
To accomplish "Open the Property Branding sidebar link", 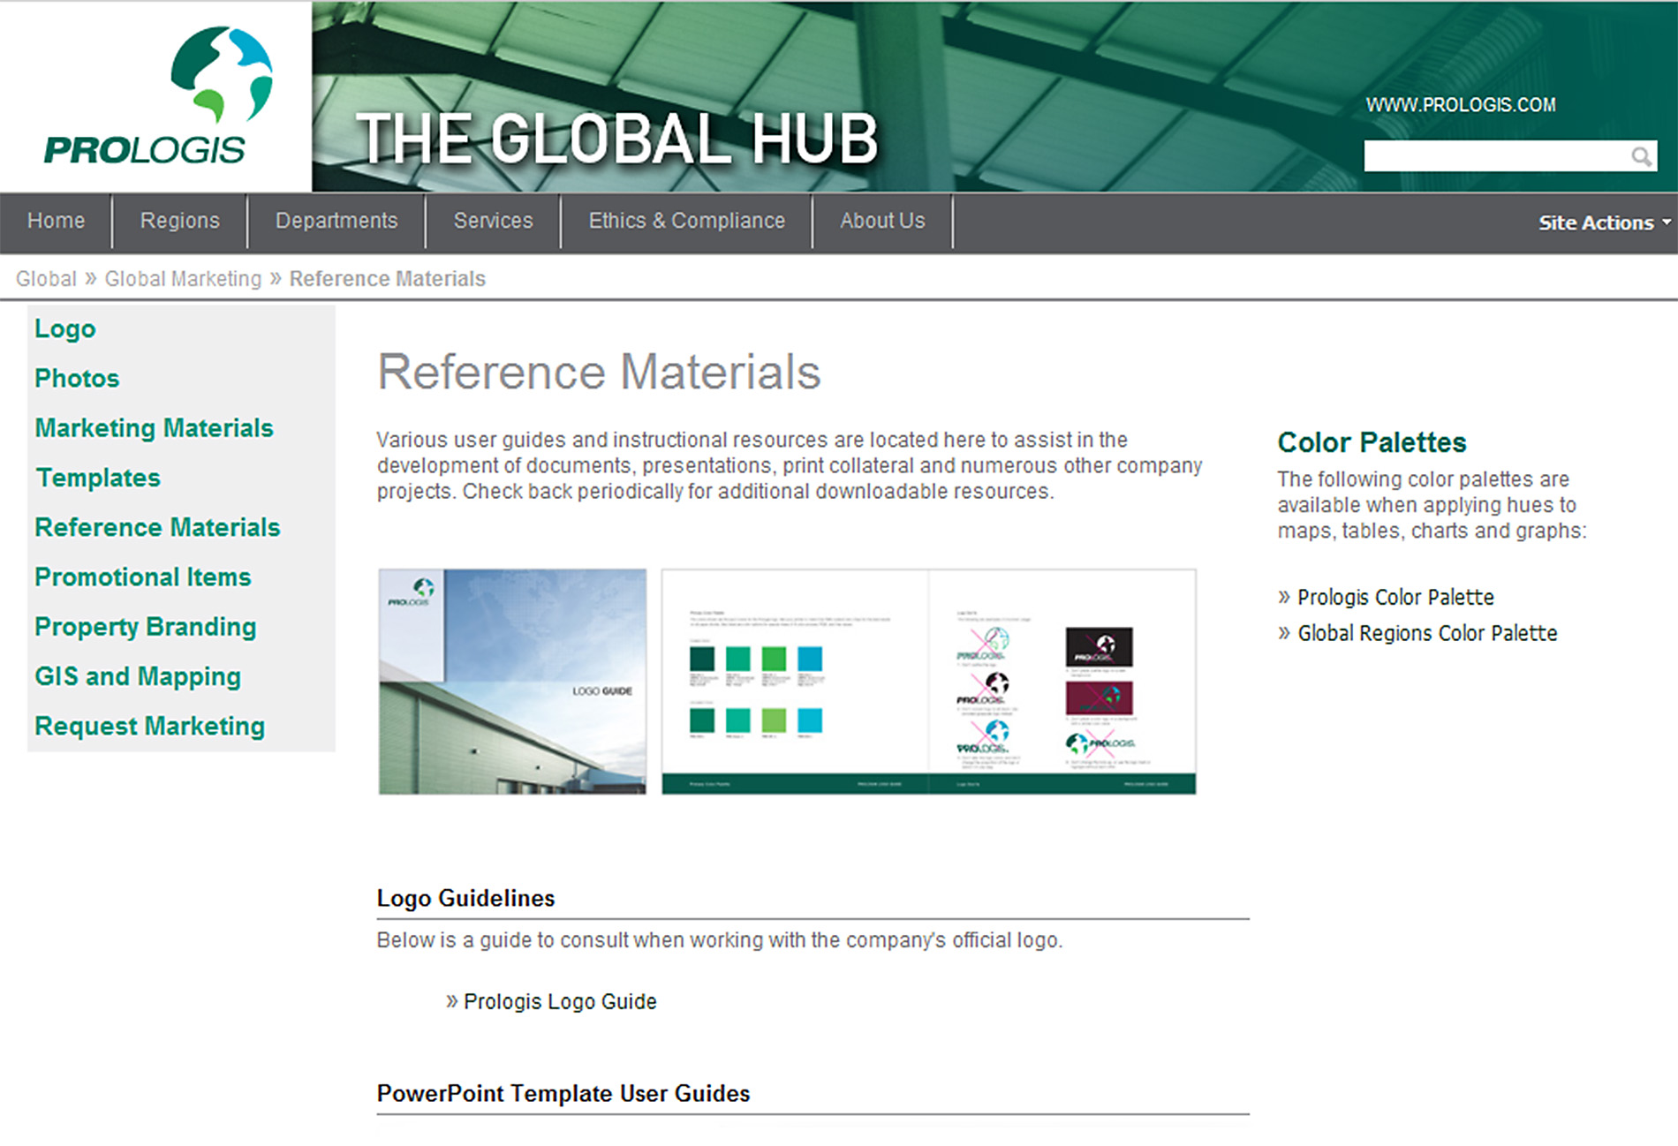I will click(146, 627).
